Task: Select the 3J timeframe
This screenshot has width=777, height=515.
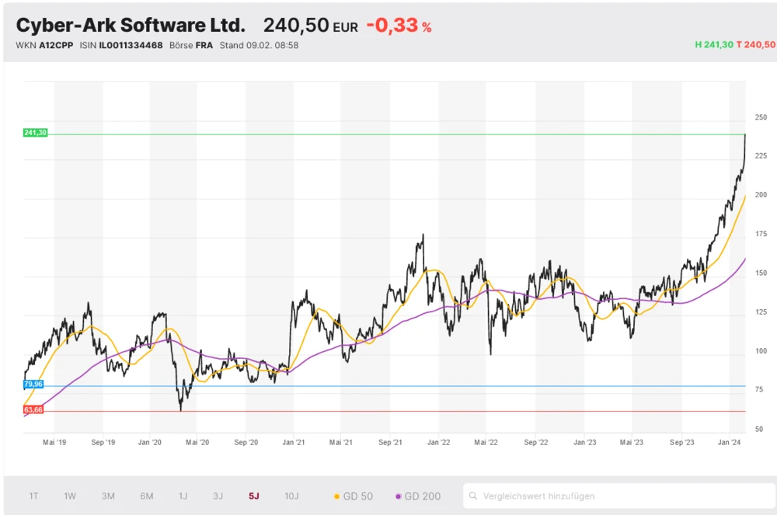Action: point(218,496)
